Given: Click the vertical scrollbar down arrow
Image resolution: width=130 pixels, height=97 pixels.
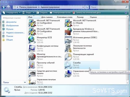Looking at the screenshot, I should point(127,83).
